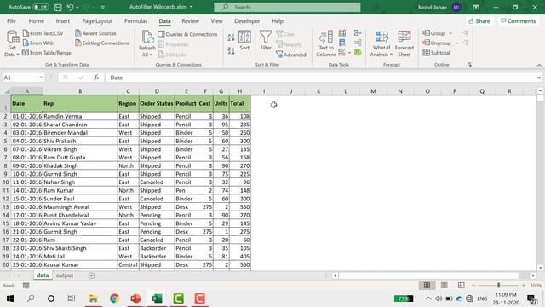The image size is (545, 307).
Task: Open Windows Start menu
Action: (x=9, y=298)
